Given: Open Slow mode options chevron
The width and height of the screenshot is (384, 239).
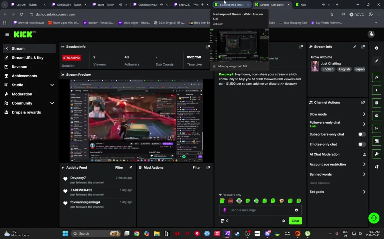Looking at the screenshot, I should click(364, 115).
